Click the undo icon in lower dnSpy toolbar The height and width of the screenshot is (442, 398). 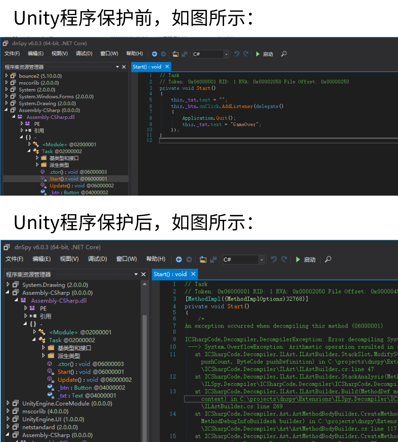click(274, 260)
